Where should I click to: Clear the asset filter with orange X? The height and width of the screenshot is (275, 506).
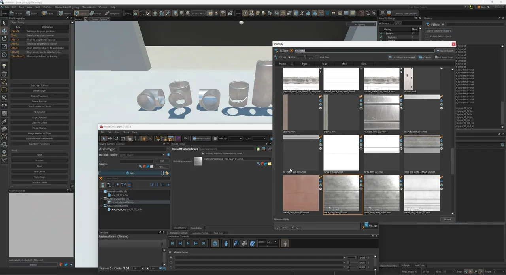(x=291, y=51)
